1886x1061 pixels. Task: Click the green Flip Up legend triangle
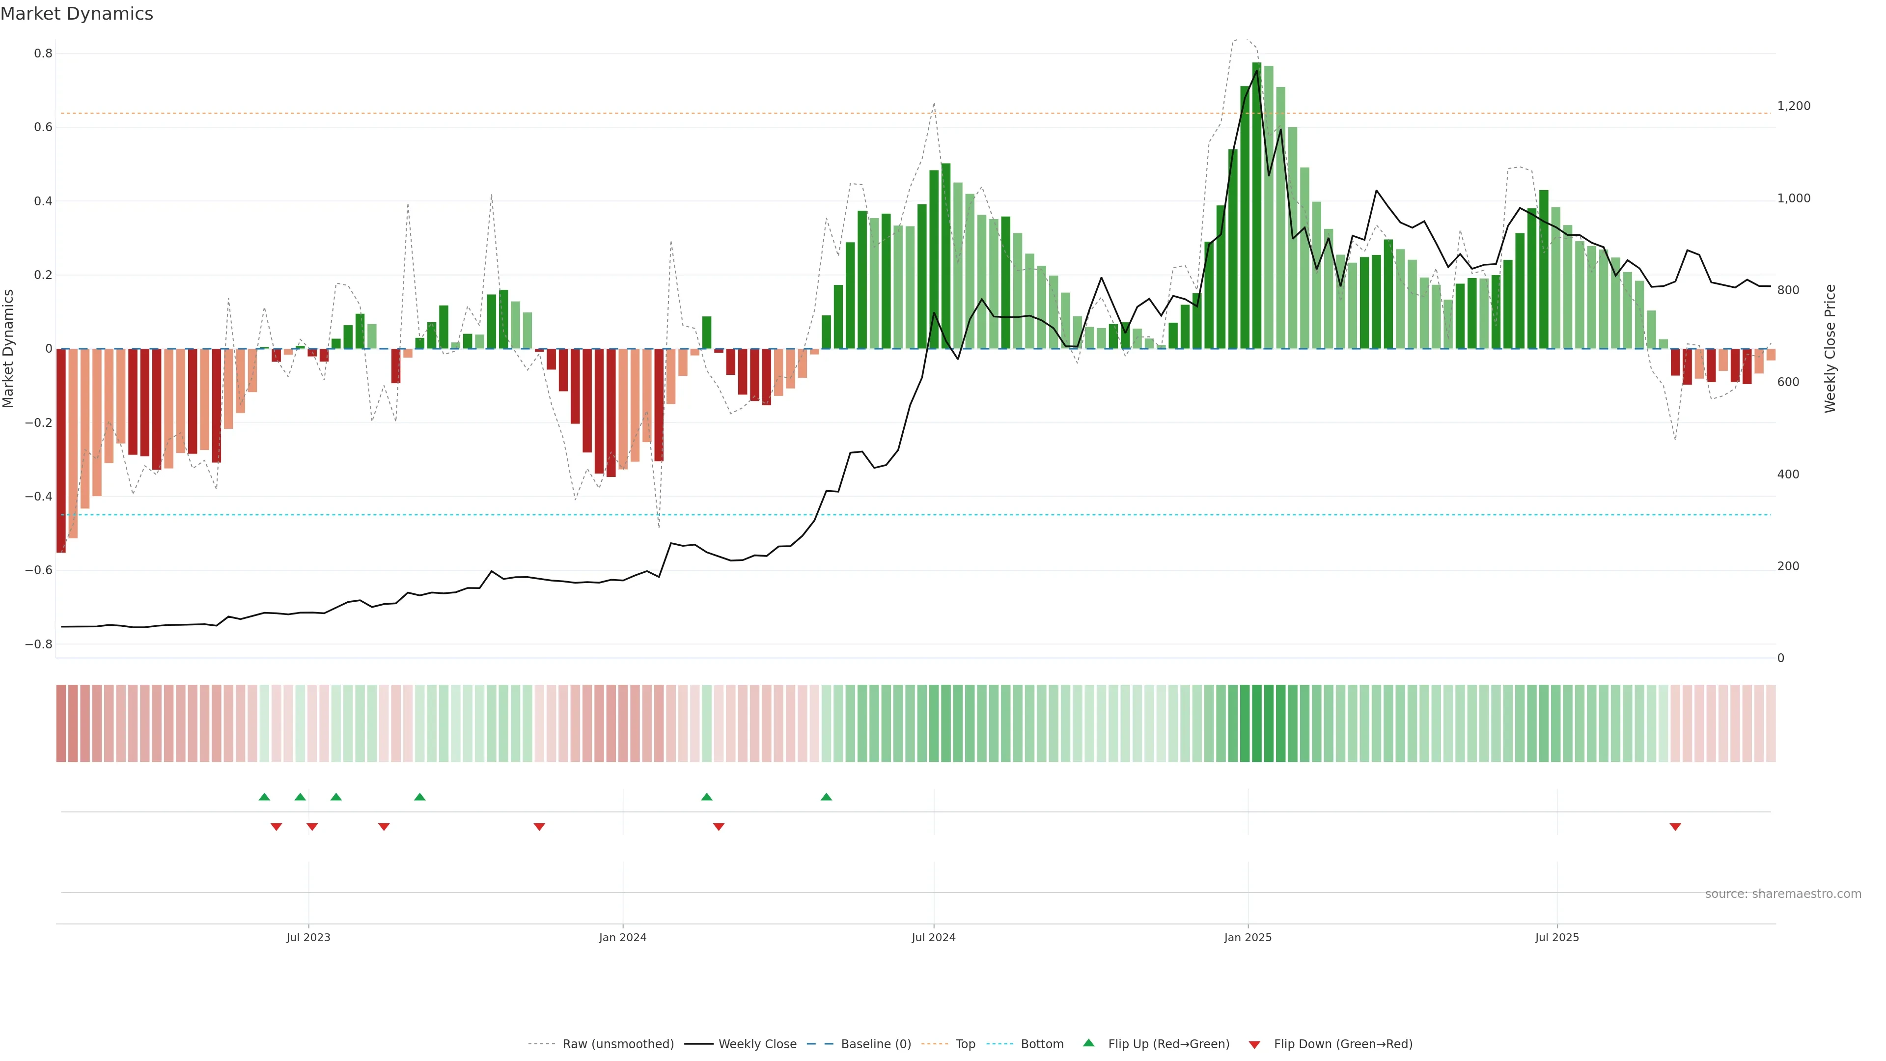tap(1089, 1043)
